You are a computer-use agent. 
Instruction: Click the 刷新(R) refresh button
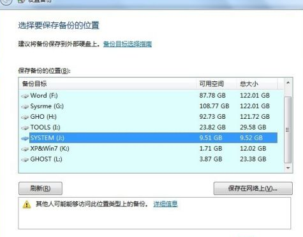(40, 188)
